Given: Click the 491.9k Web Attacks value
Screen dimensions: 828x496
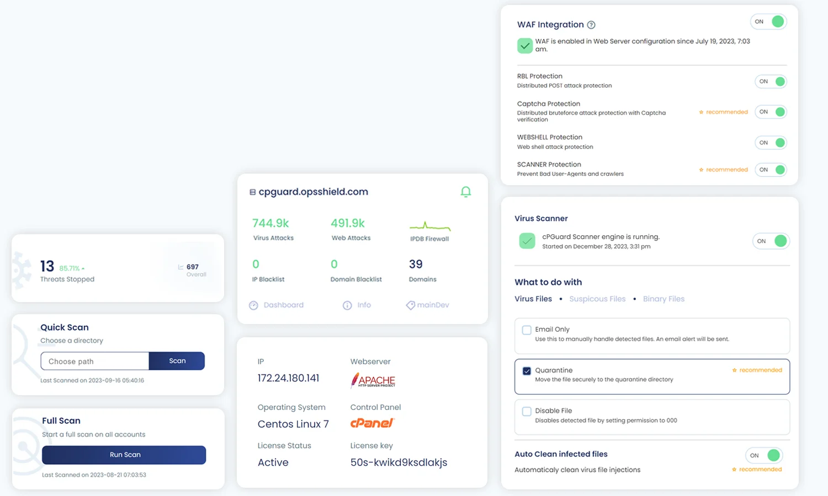Looking at the screenshot, I should tap(348, 223).
